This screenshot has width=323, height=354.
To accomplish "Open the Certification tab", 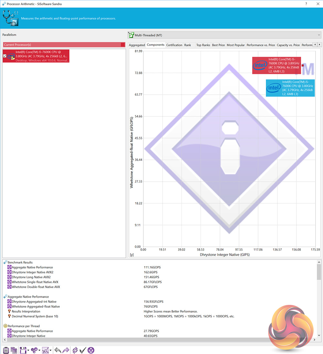I will point(174,45).
